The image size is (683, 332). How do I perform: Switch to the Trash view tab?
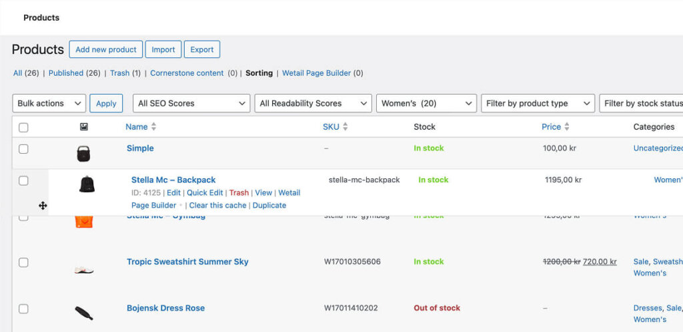pos(119,73)
